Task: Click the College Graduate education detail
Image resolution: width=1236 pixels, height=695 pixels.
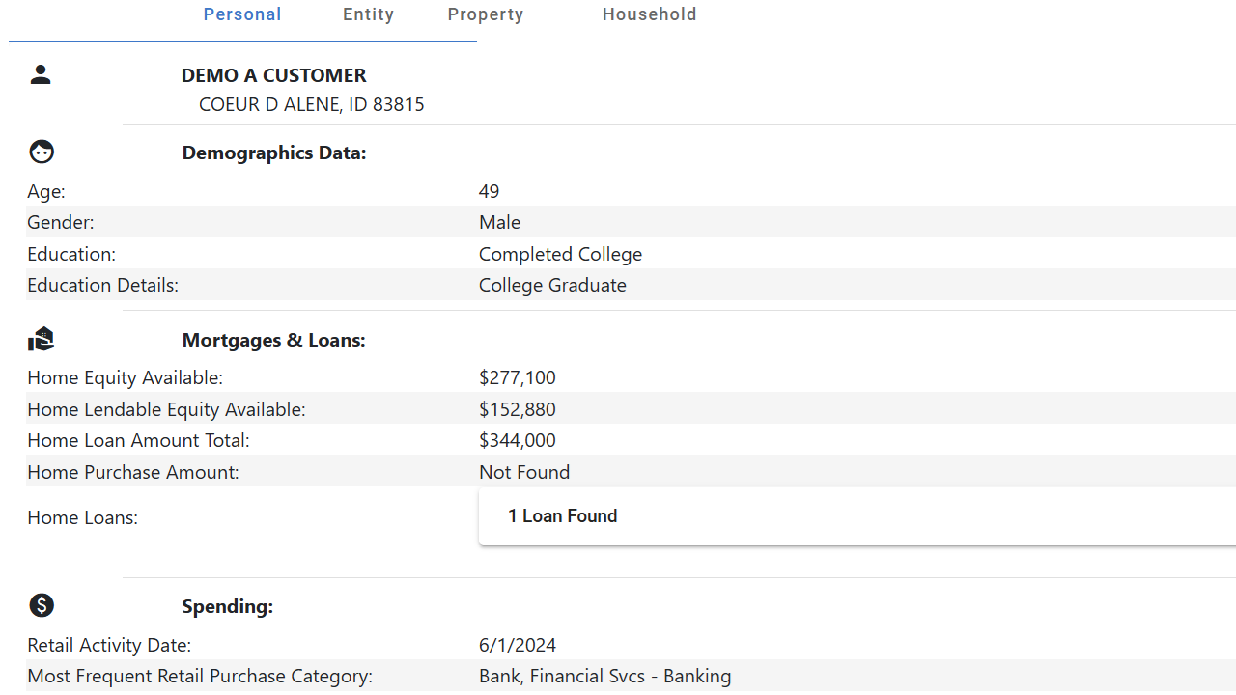Action: tap(552, 284)
